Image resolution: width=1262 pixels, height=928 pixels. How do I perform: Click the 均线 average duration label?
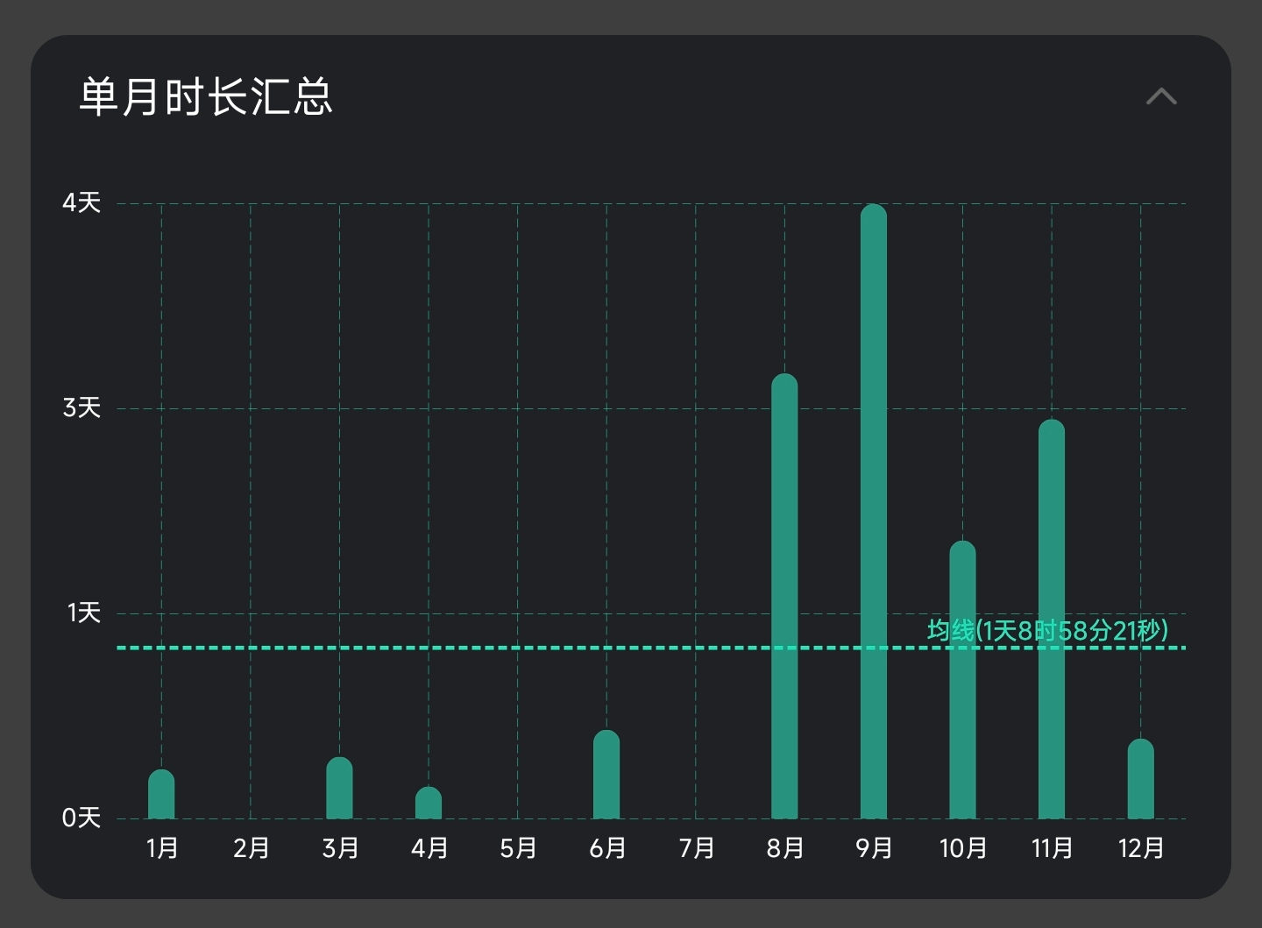(x=1047, y=630)
